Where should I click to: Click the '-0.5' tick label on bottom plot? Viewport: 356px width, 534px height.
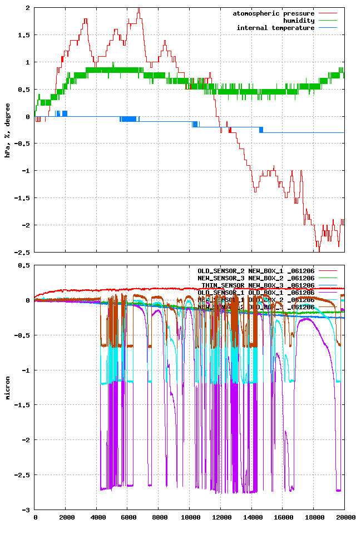click(22, 335)
